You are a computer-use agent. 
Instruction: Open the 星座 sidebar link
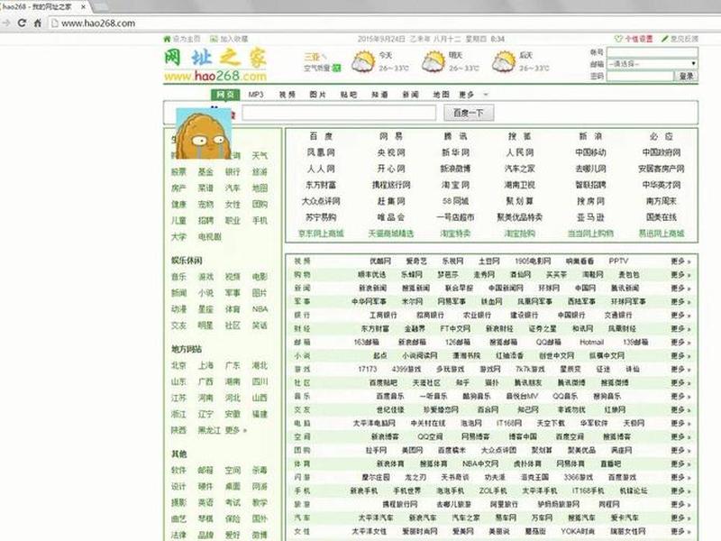coord(205,309)
